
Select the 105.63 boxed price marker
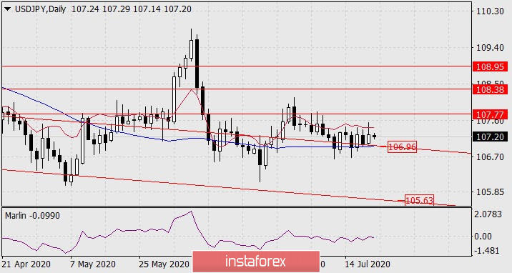click(419, 200)
